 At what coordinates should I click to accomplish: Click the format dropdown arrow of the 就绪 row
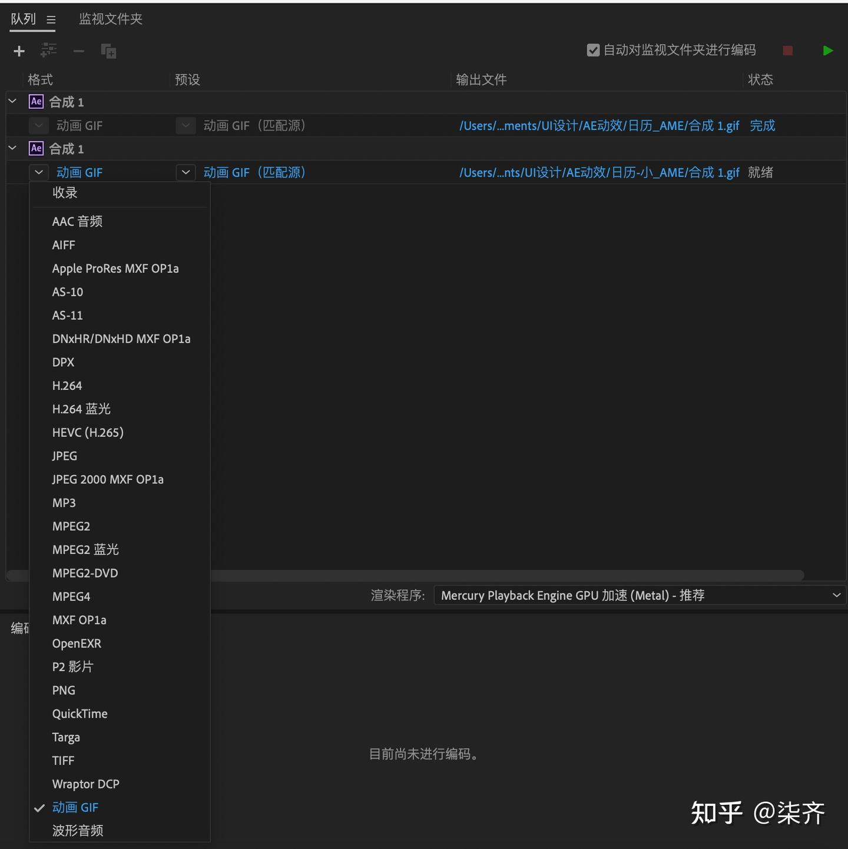coord(39,173)
